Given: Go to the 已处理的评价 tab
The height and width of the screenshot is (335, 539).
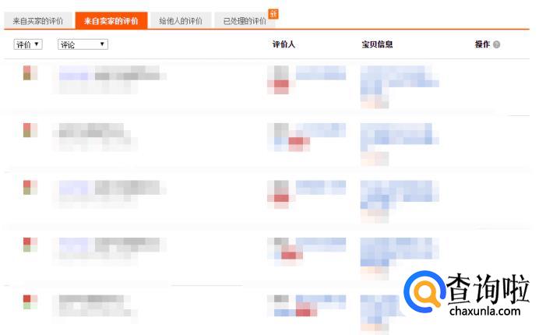Looking at the screenshot, I should tap(245, 20).
